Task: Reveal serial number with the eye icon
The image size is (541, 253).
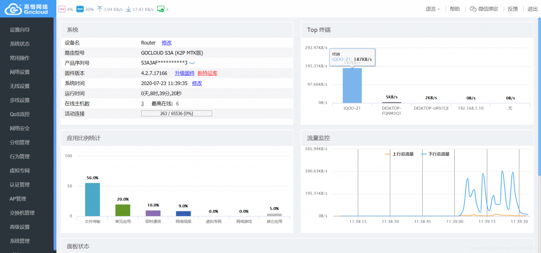Action: click(x=192, y=63)
